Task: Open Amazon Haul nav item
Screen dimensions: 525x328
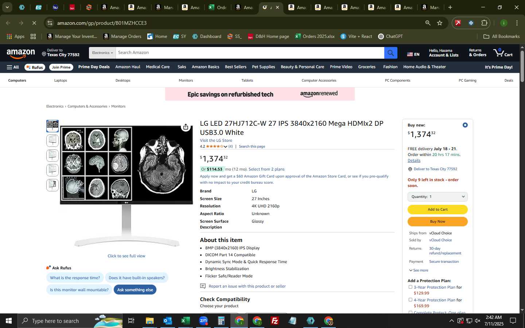Action: 128,67
